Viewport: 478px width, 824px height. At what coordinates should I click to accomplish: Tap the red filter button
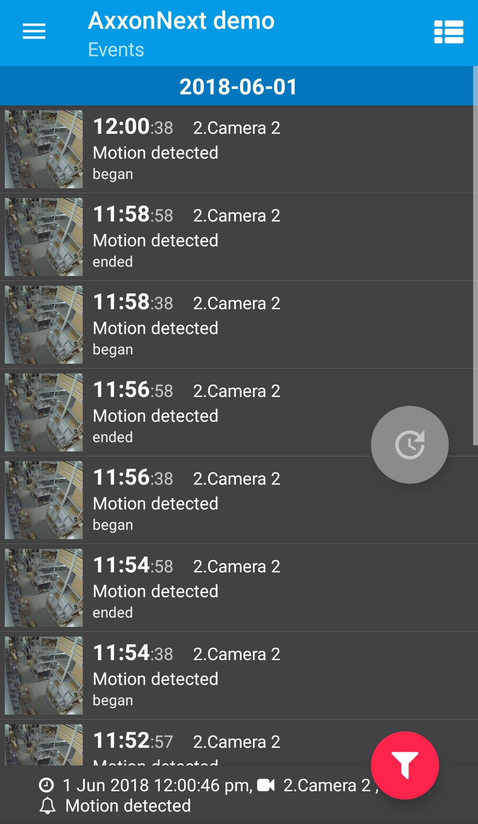tap(405, 765)
